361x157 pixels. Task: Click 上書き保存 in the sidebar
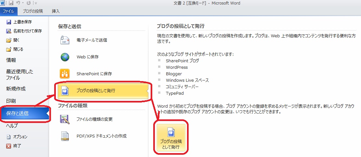pos(22,22)
